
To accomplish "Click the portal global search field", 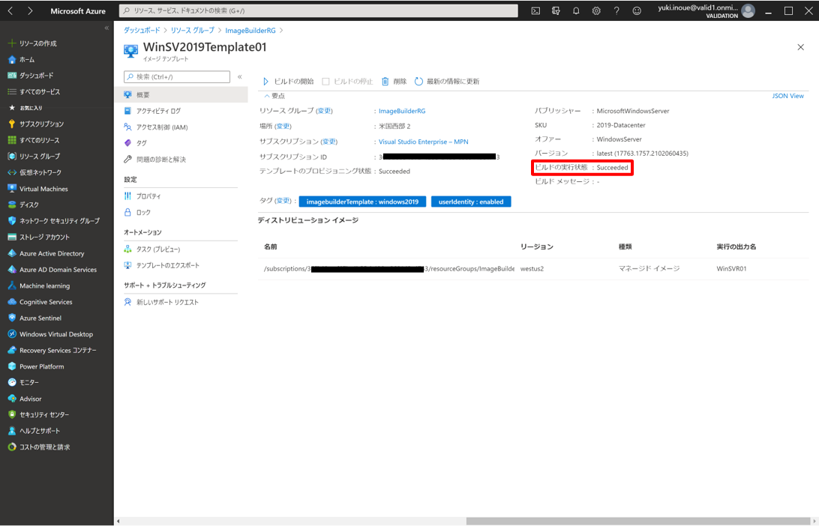I will click(319, 10).
